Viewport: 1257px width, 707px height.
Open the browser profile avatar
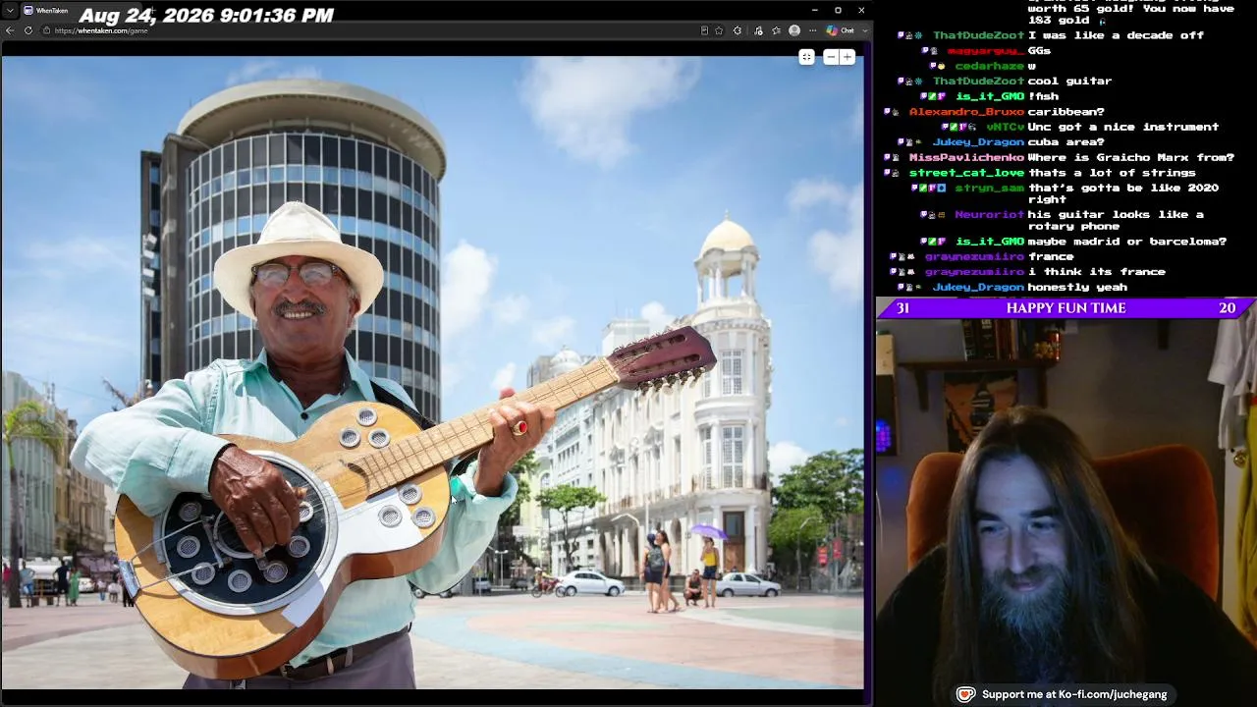click(794, 30)
